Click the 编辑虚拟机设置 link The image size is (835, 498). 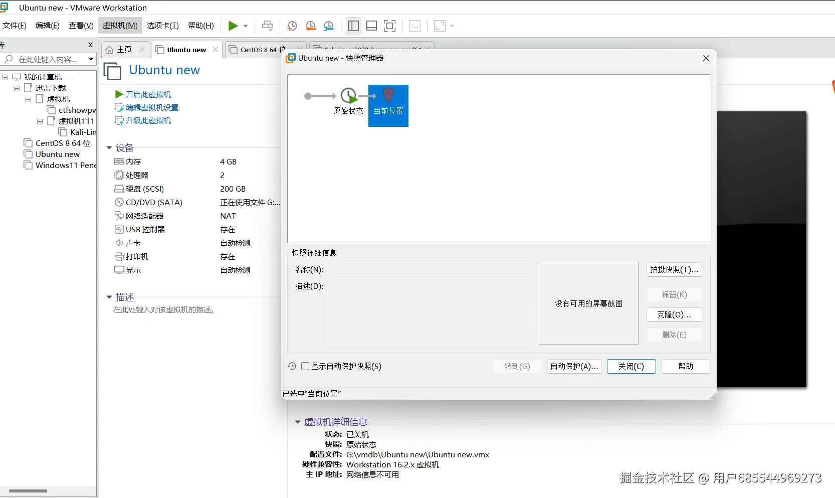pyautogui.click(x=151, y=107)
